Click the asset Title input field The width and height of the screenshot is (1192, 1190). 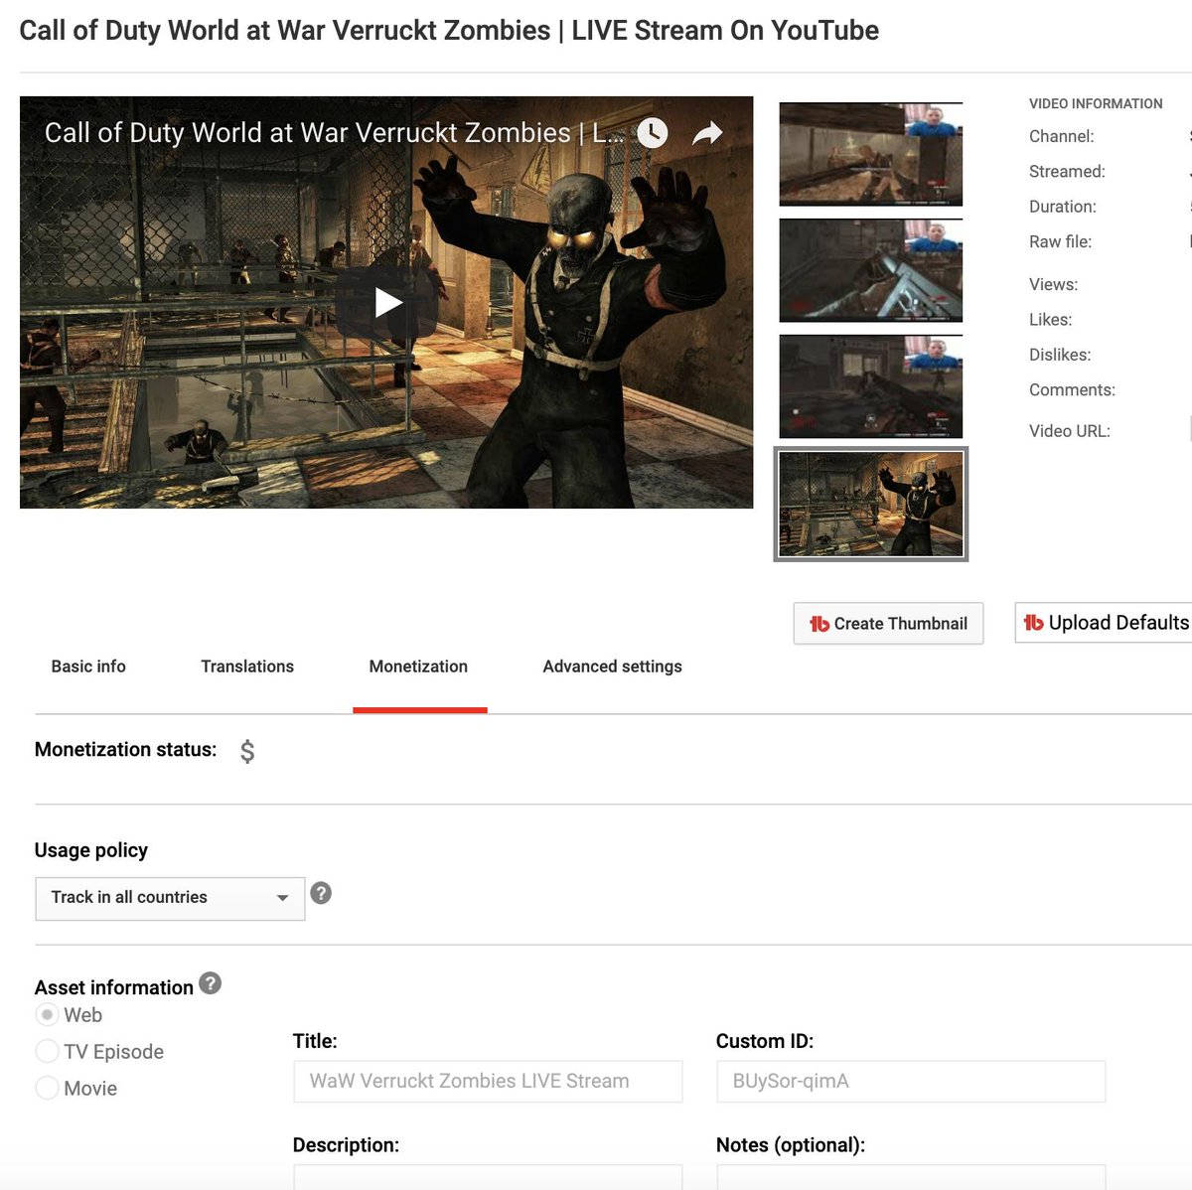click(x=488, y=1081)
